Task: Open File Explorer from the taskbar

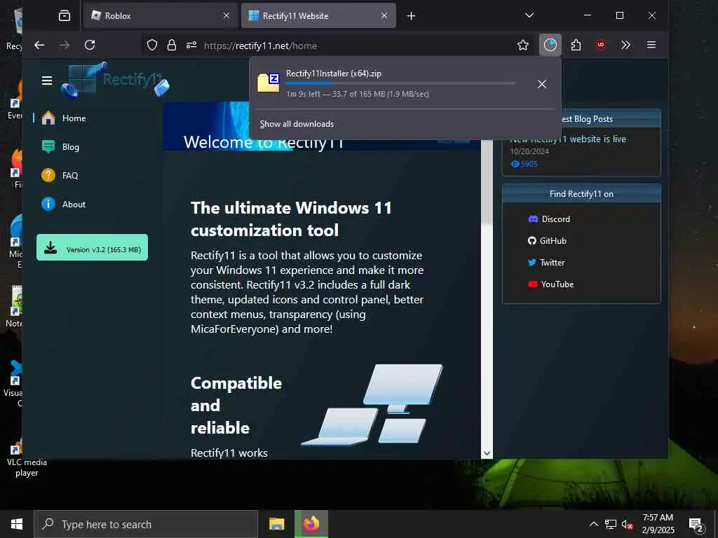Action: [276, 524]
